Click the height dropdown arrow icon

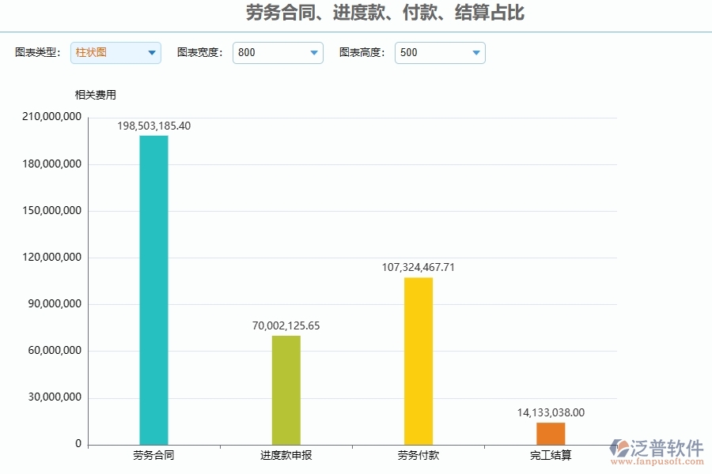475,53
